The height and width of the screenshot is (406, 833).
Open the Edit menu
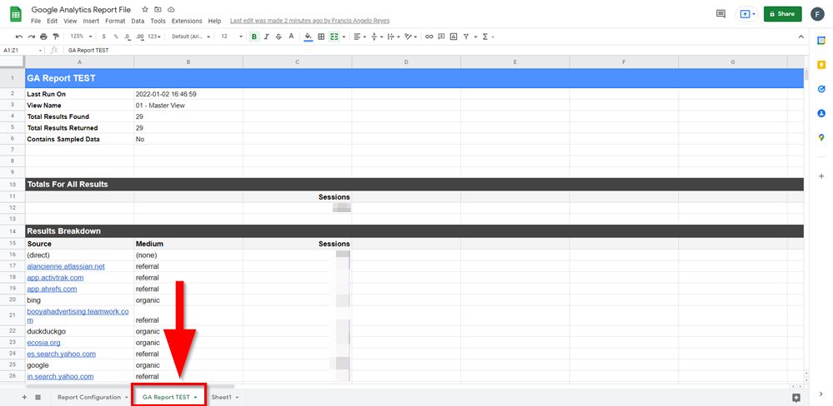coord(52,21)
